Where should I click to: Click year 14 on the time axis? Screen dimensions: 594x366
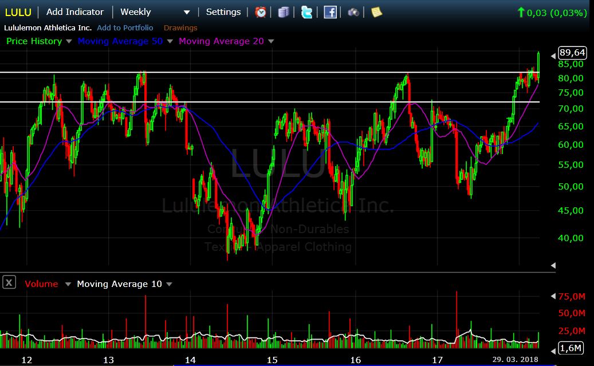(x=190, y=360)
